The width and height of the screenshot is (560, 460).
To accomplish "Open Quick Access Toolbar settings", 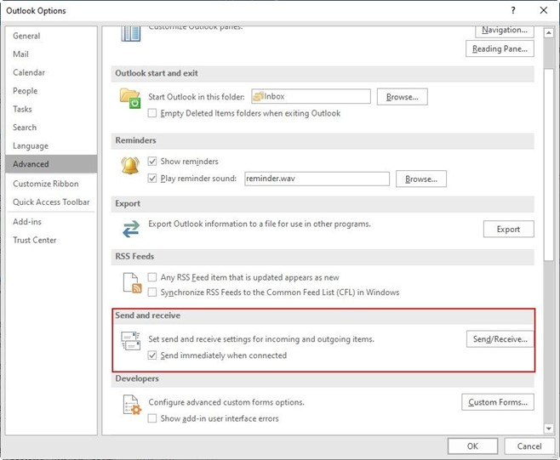I will (x=51, y=202).
